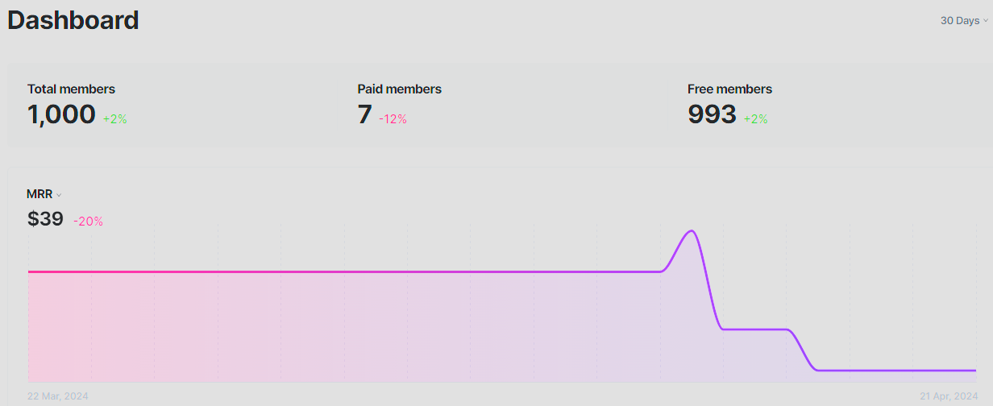Image resolution: width=993 pixels, height=406 pixels.
Task: Select the Free members label
Action: [x=729, y=89]
